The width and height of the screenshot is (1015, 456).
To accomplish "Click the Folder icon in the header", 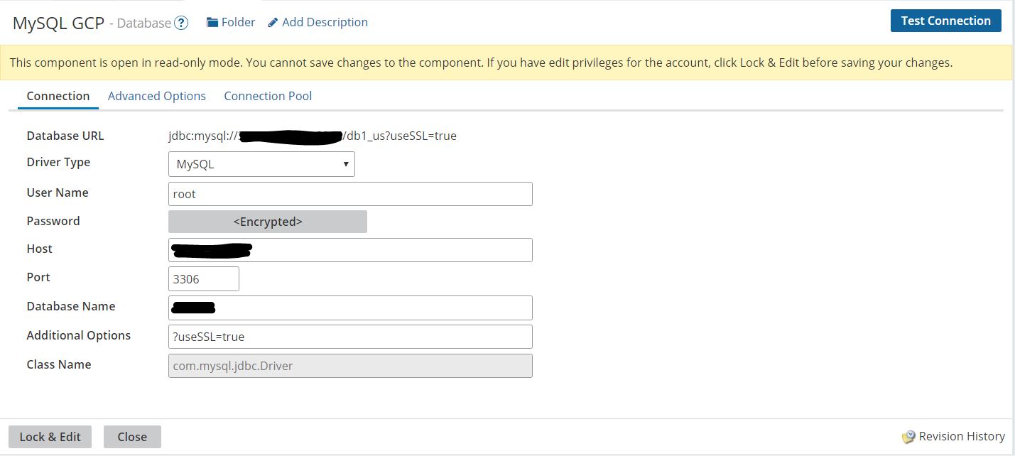I will tap(211, 21).
